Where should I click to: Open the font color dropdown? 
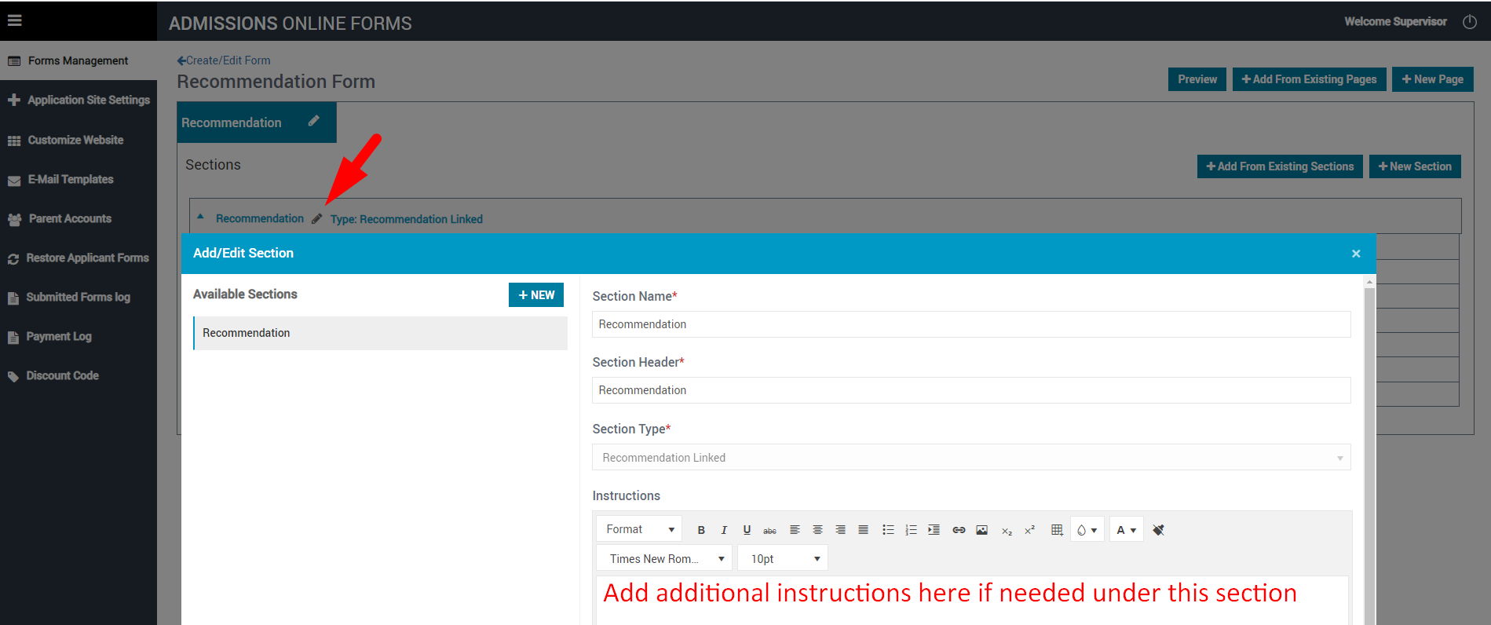[1127, 530]
